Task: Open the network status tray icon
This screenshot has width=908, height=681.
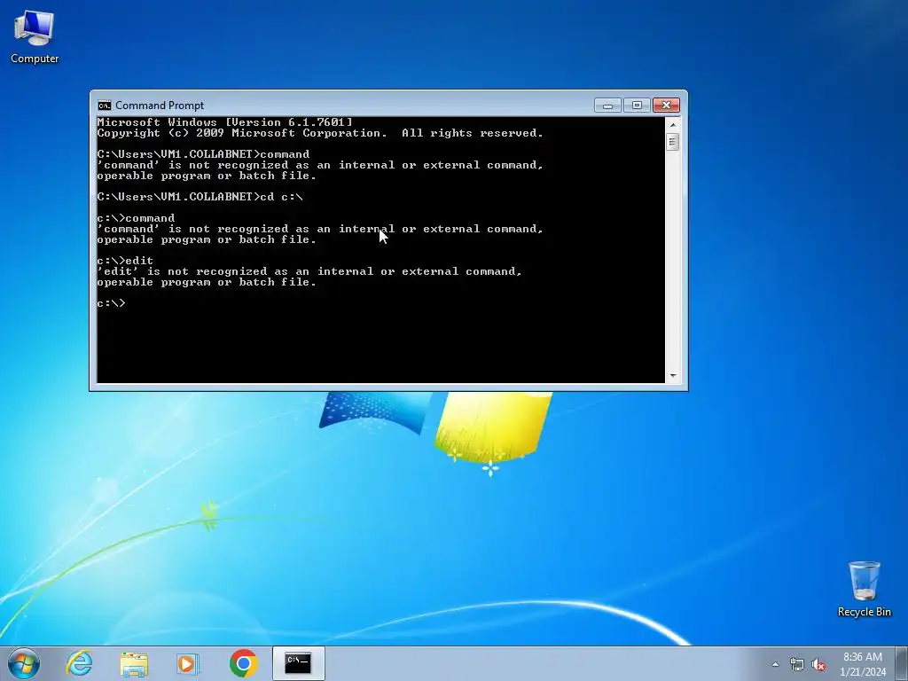Action: point(797,664)
